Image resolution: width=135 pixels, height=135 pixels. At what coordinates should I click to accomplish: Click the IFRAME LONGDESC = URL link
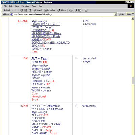click(x=43, y=30)
